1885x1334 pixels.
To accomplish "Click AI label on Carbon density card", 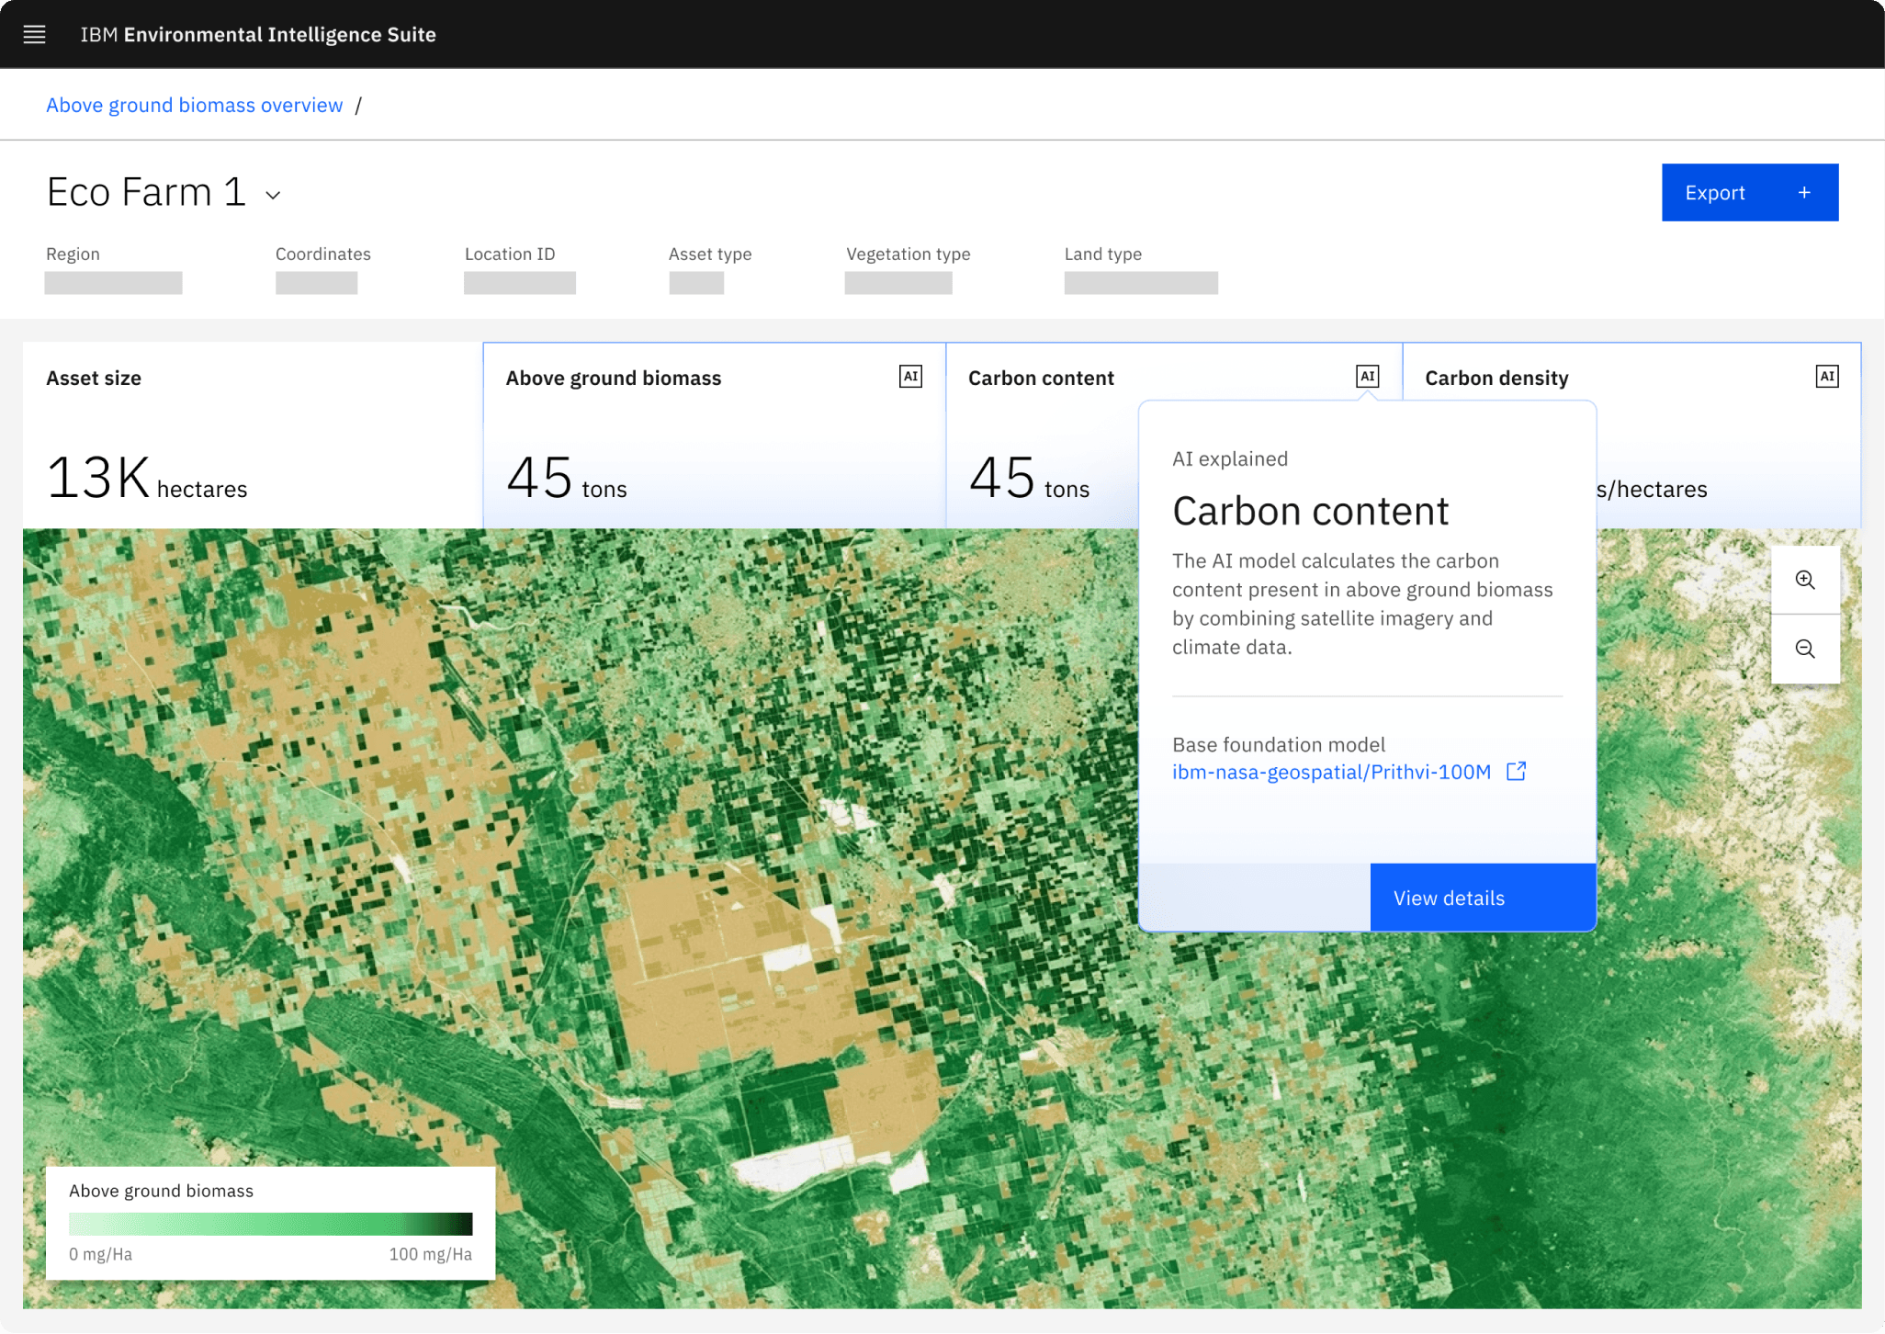I will point(1826,377).
